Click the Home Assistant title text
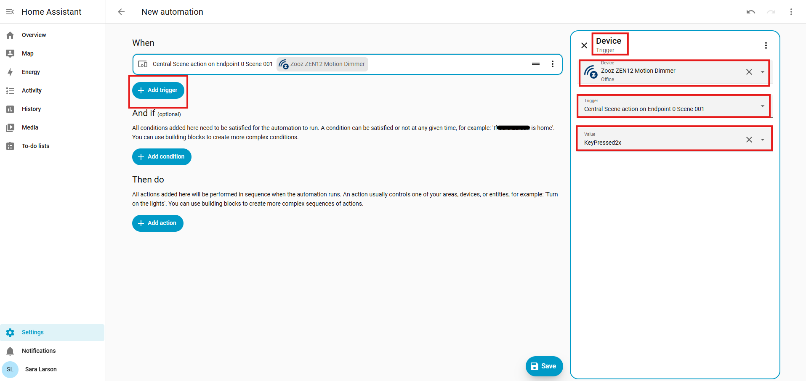Screen dimensions: 806x381 click(x=51, y=12)
